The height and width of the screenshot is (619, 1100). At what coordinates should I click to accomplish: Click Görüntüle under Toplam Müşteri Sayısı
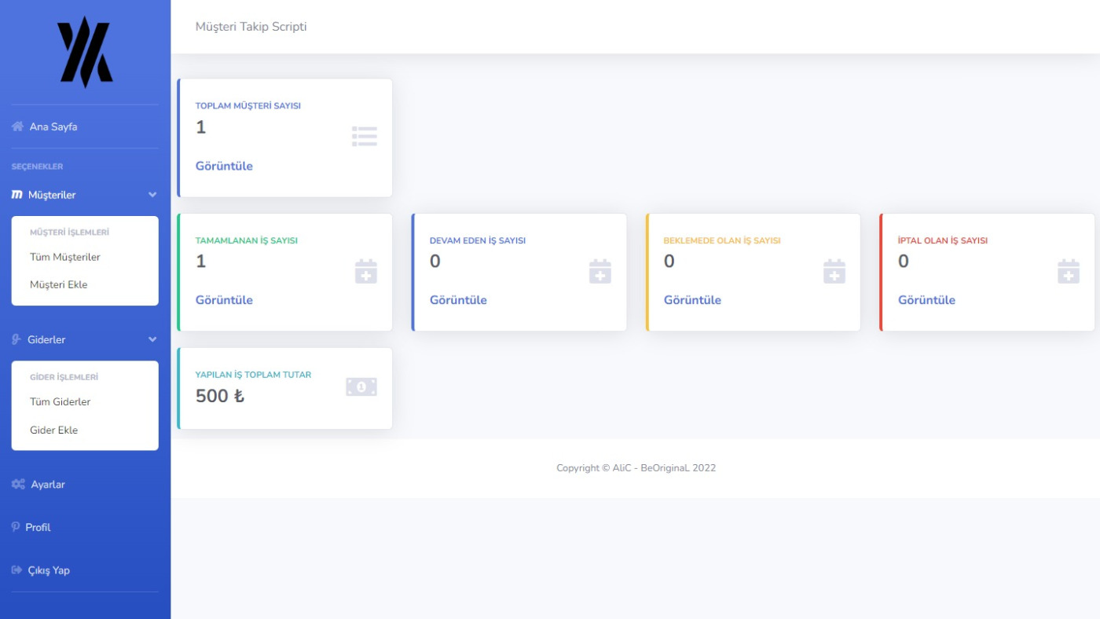point(224,166)
